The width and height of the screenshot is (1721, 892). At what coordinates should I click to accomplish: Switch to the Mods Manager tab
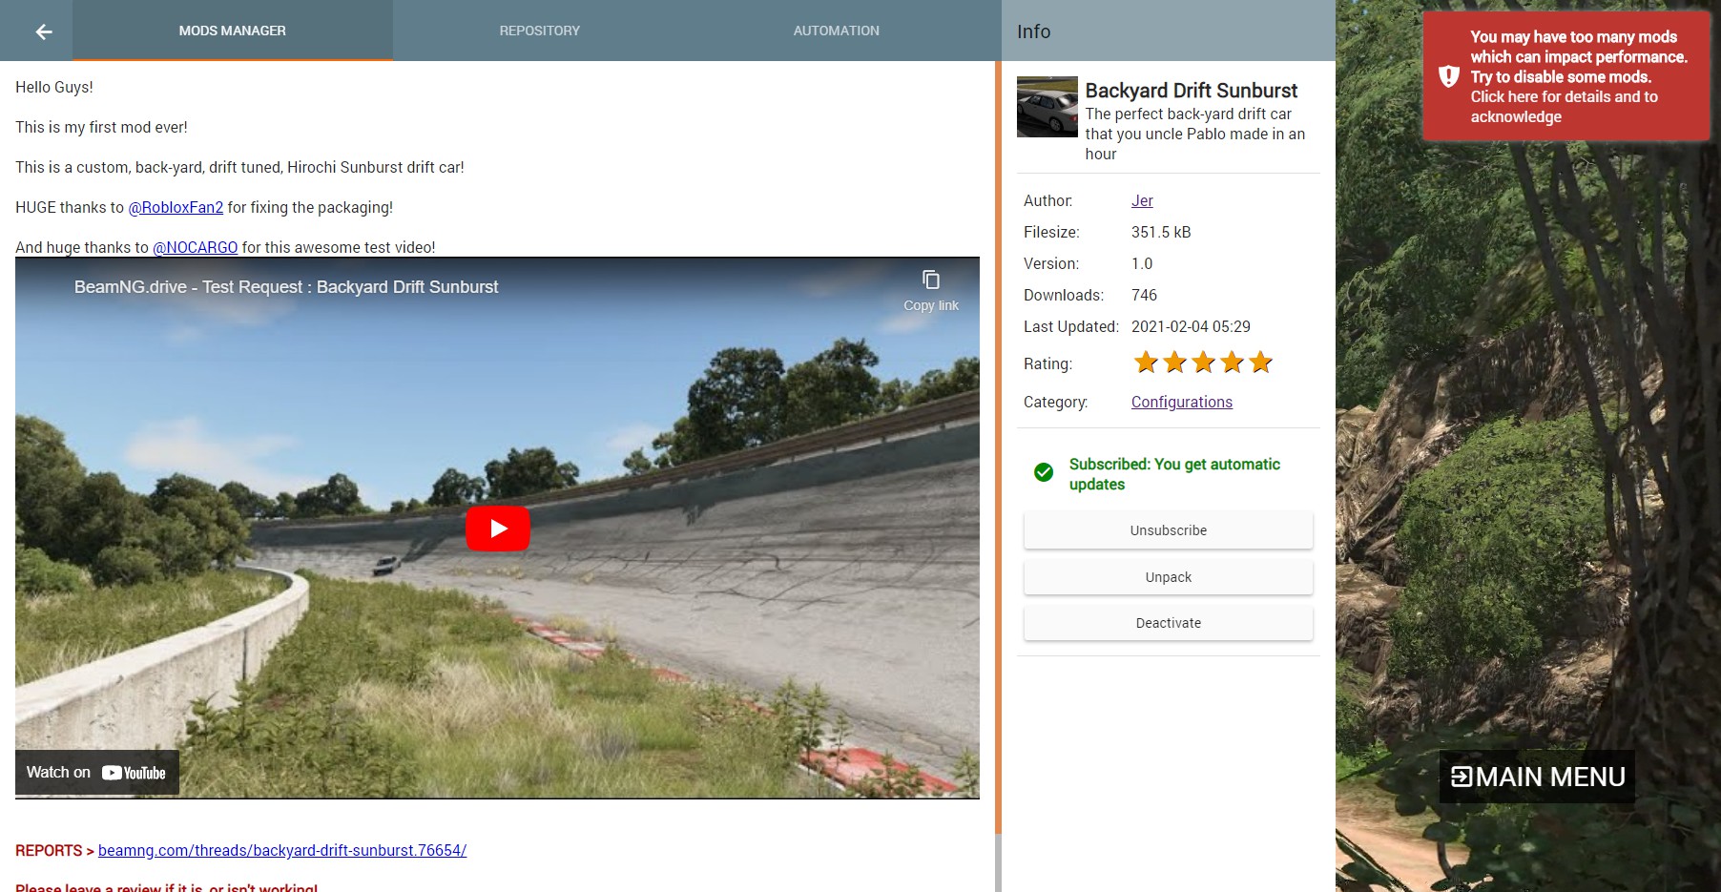coord(233,31)
